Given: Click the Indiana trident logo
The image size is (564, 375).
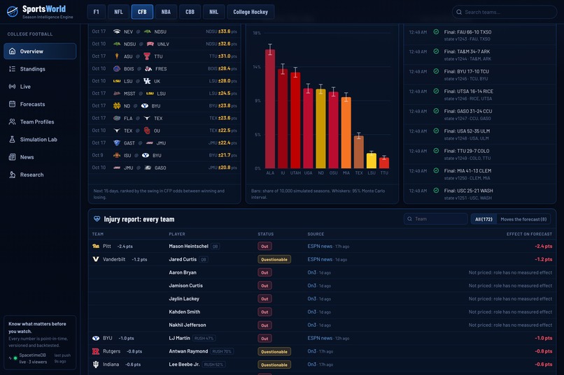Looking at the screenshot, I should (96, 365).
